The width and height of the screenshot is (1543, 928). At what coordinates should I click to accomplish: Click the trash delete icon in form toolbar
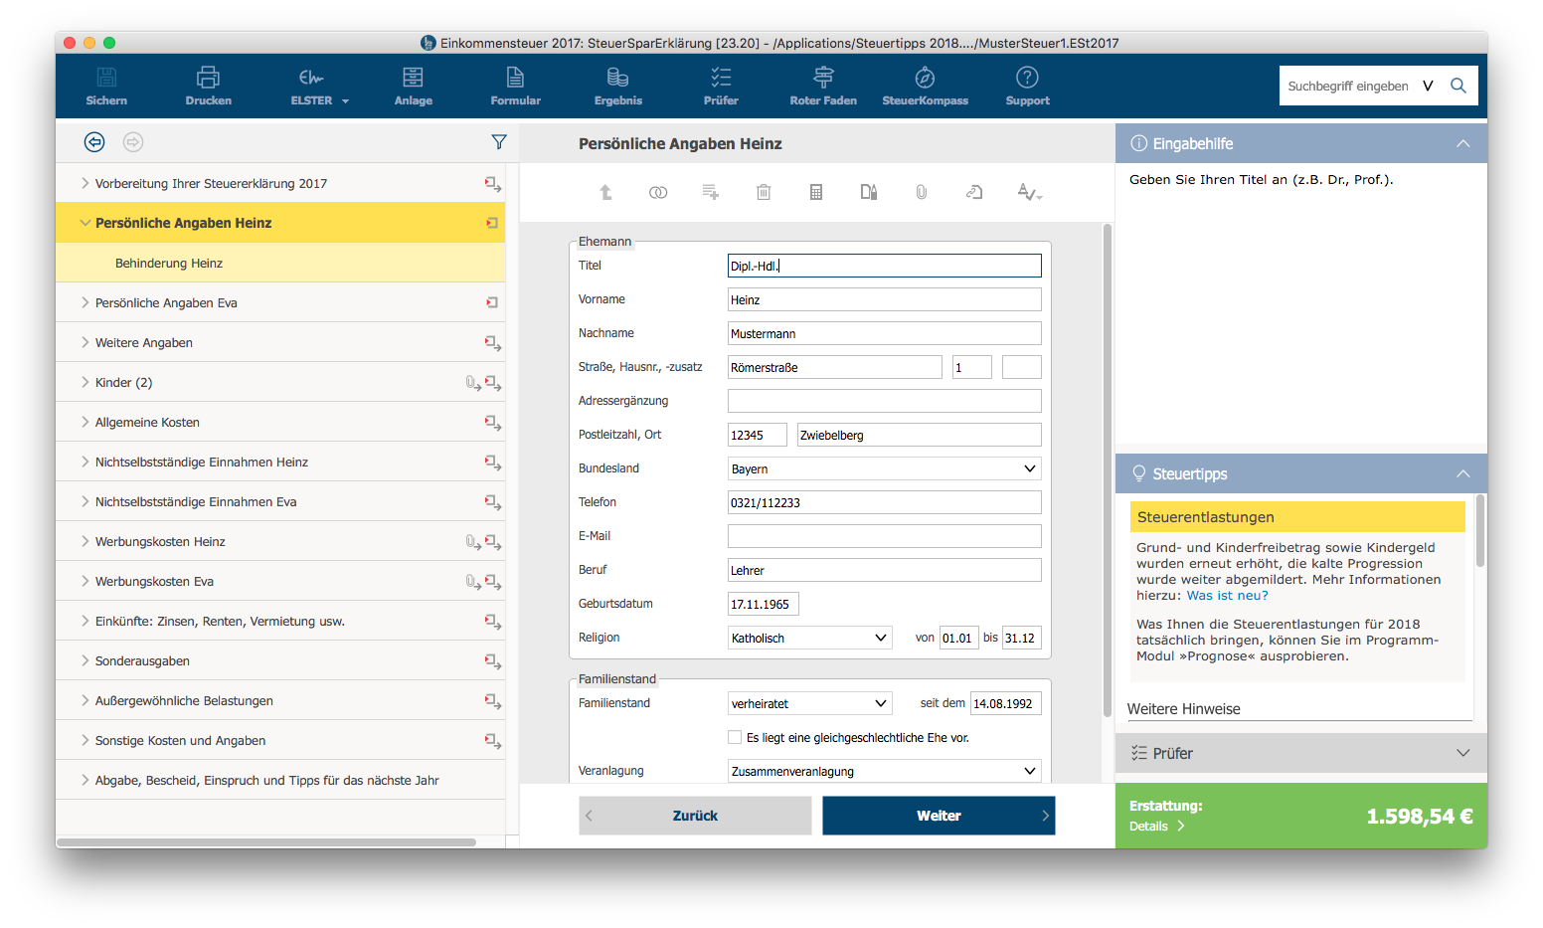tap(764, 192)
